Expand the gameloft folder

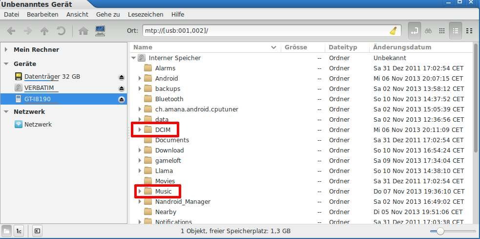(140, 161)
